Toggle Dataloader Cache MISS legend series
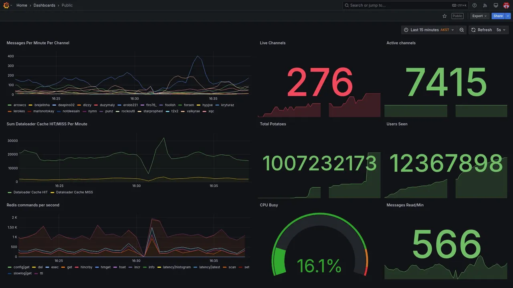Viewport: 513px width, 288px height. [72, 192]
